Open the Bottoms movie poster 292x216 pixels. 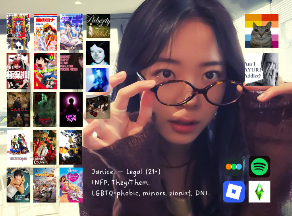point(19,147)
